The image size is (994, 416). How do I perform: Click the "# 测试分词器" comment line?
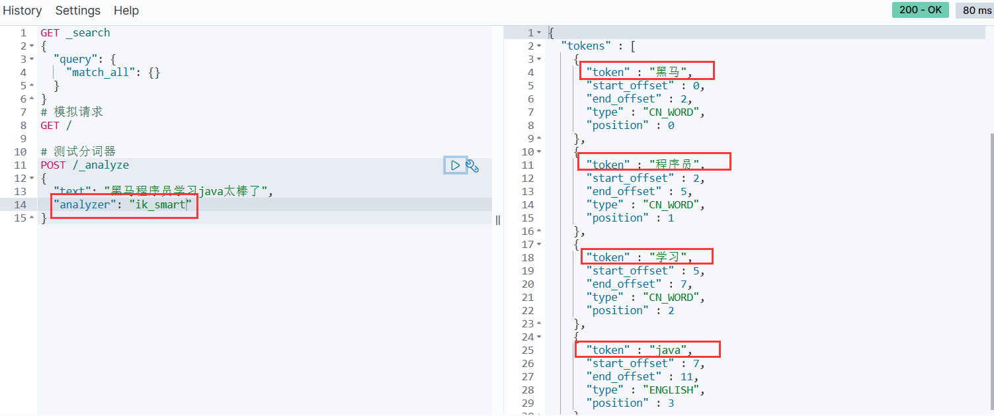(78, 152)
